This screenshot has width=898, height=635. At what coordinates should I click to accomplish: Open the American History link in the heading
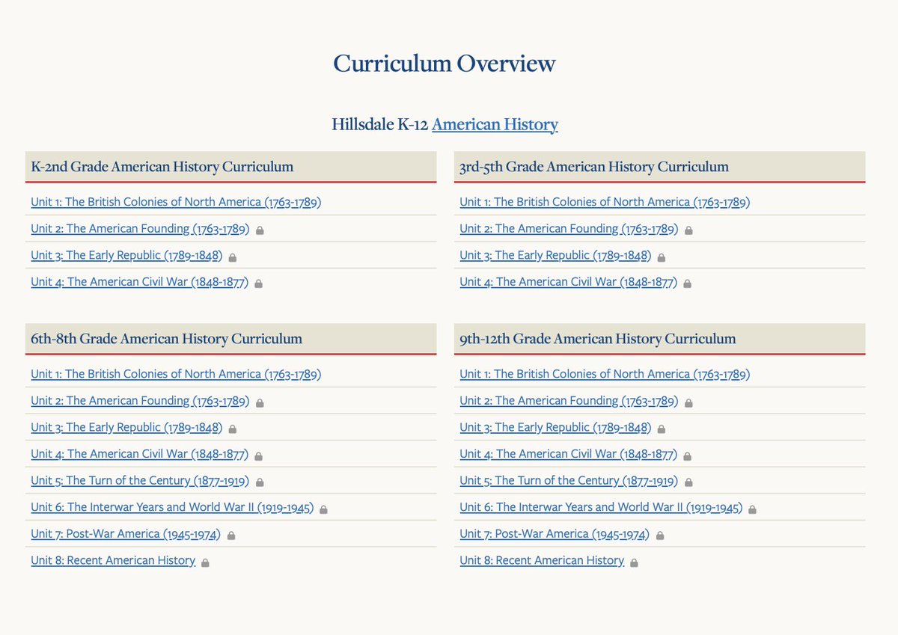pos(495,124)
